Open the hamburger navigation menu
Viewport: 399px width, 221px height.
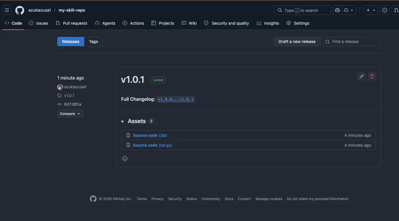pyautogui.click(x=7, y=10)
